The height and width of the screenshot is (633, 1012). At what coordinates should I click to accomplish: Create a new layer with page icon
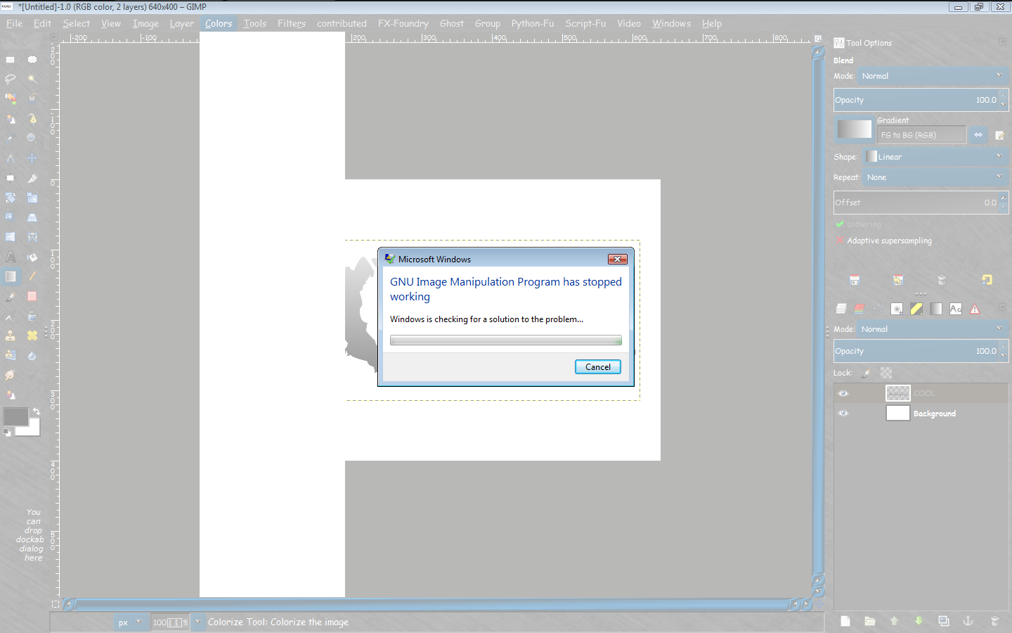(845, 621)
